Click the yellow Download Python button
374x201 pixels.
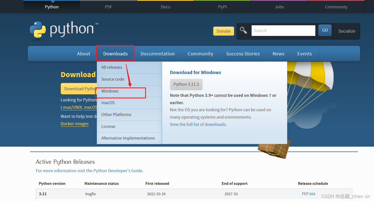point(79,89)
